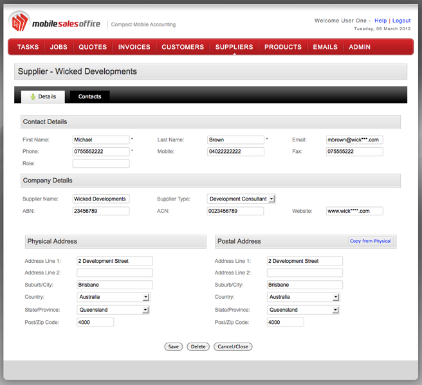
Task: Click postal Address Line 1 field
Action: (x=305, y=261)
